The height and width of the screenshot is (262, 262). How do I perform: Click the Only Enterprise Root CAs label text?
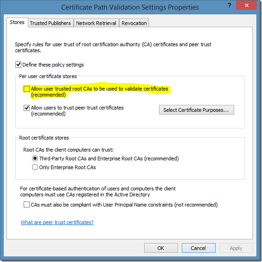click(67, 167)
